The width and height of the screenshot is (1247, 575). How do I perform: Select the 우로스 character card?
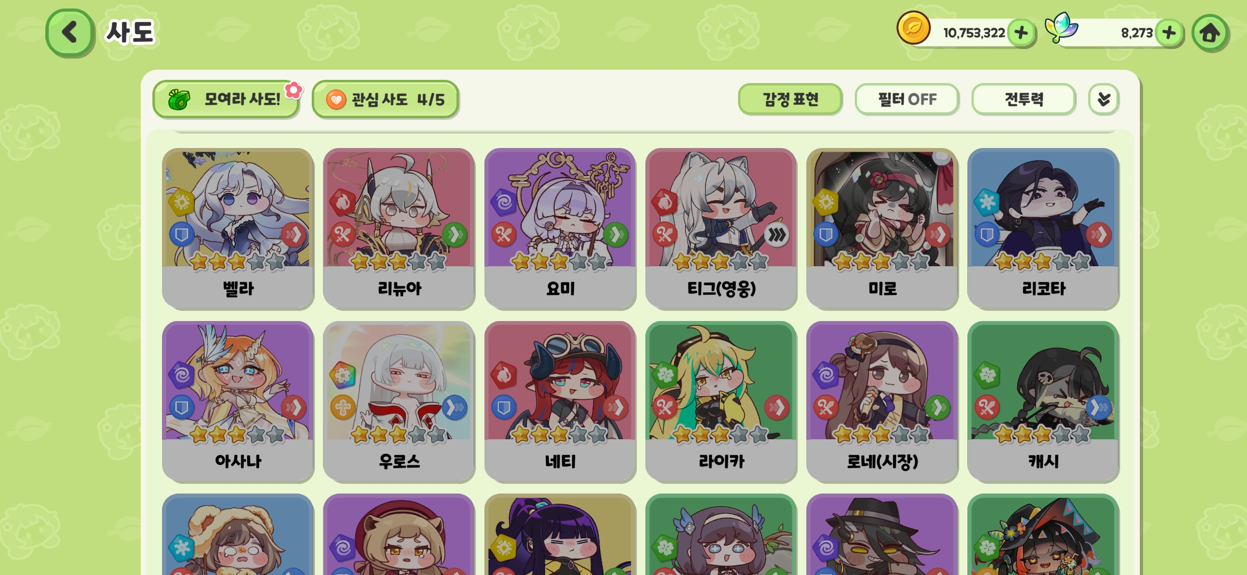click(399, 401)
